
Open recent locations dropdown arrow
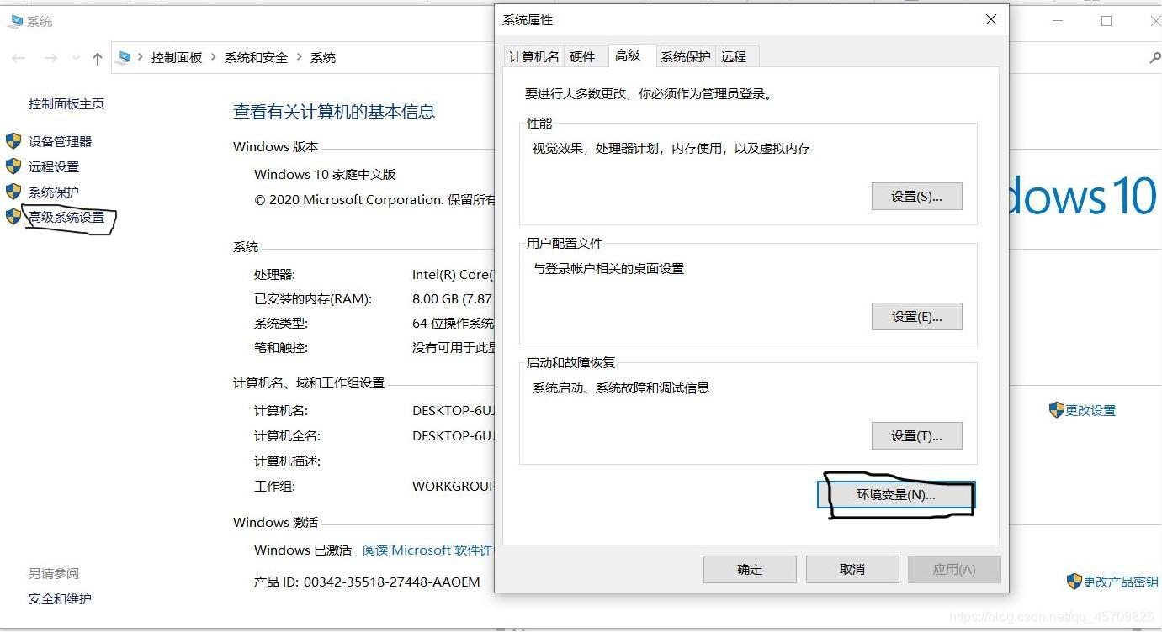pos(76,58)
